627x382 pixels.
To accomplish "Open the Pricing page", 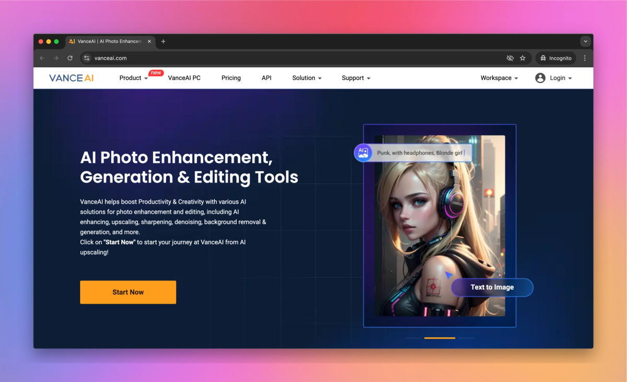I will pyautogui.click(x=231, y=78).
